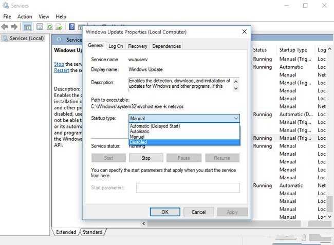The image size is (334, 245).
Task: Close the Windows Update Properties dialog
Action: point(244,32)
